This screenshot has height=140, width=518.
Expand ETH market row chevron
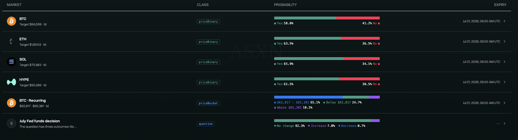point(505,41)
